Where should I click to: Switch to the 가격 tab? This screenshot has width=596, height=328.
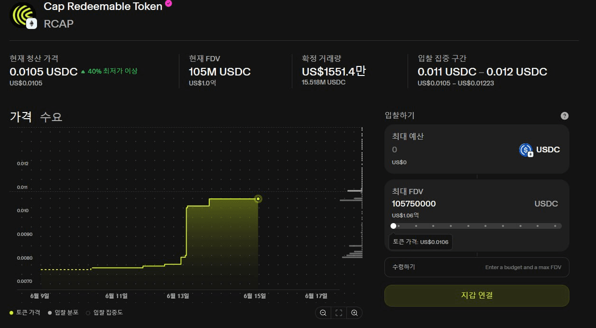coord(21,117)
